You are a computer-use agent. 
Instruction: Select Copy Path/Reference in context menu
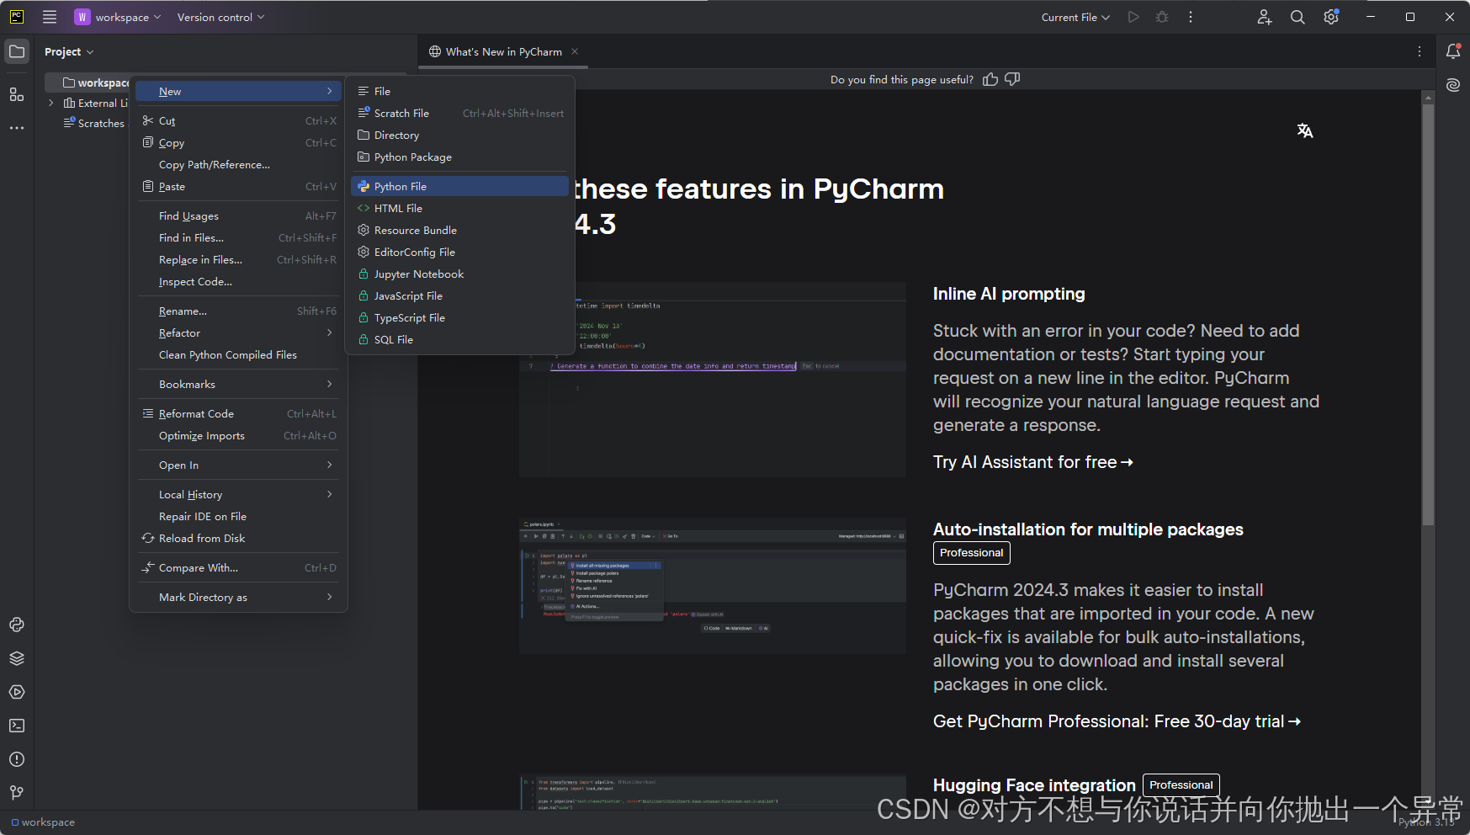click(239, 165)
